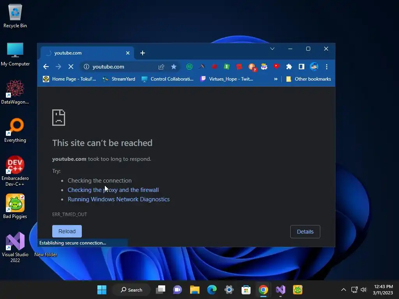Select the Embarcadero Dev-C++ shortcut
The width and height of the screenshot is (399, 299).
pos(15,171)
